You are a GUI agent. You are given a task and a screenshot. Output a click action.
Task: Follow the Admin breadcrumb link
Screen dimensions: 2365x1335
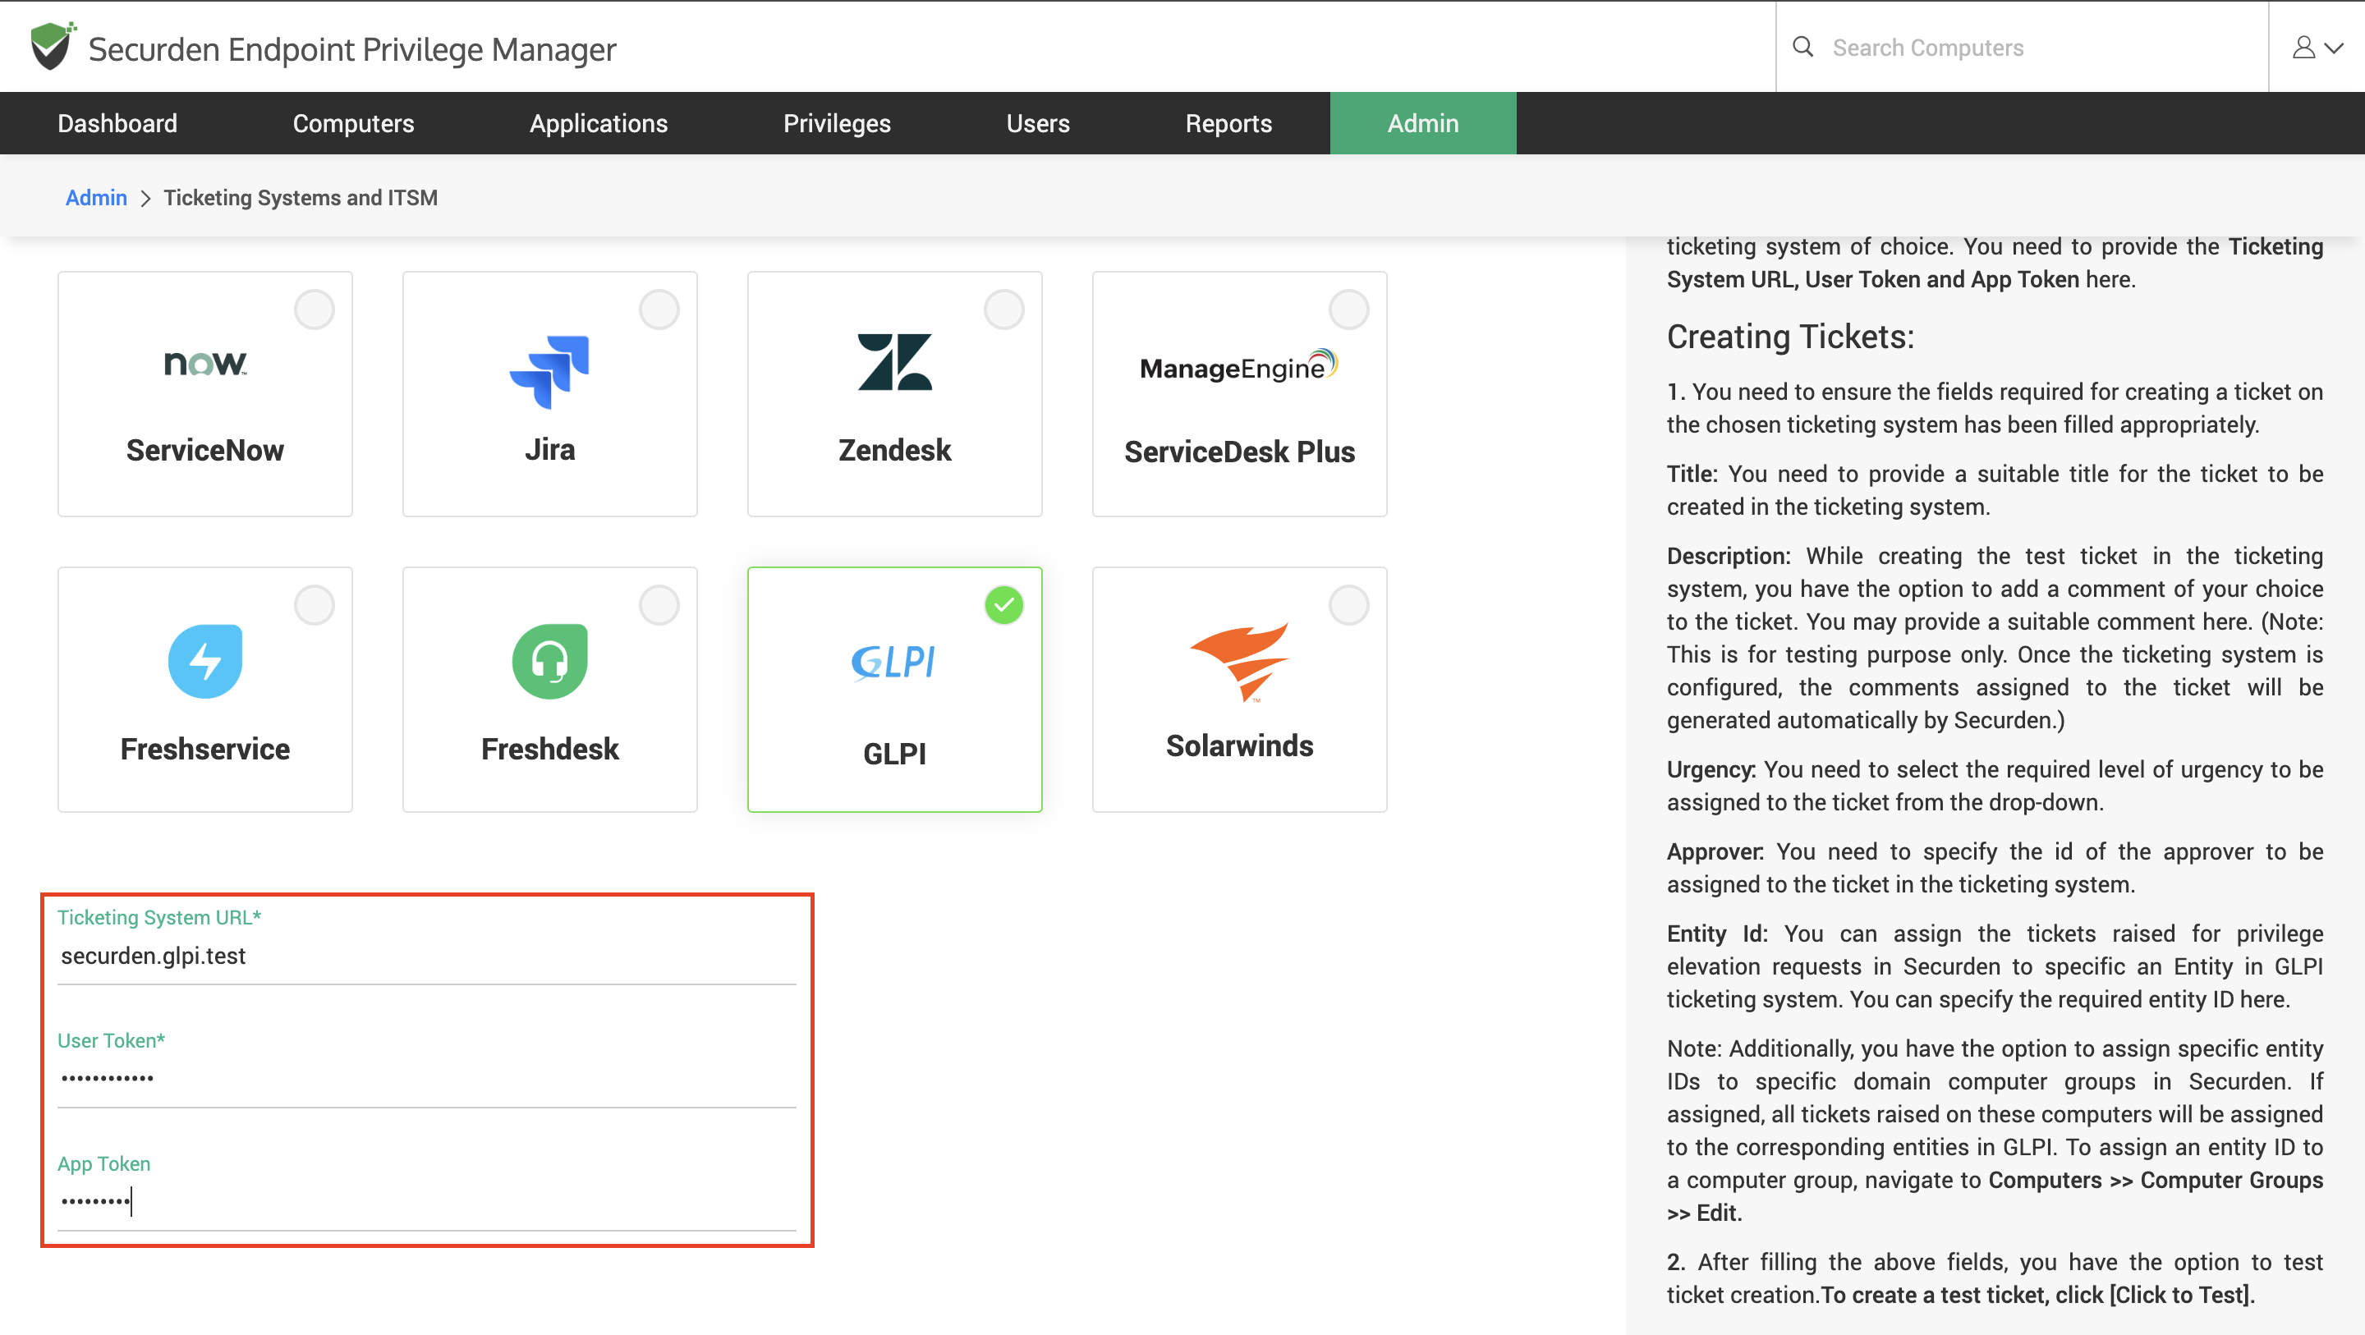coord(96,197)
